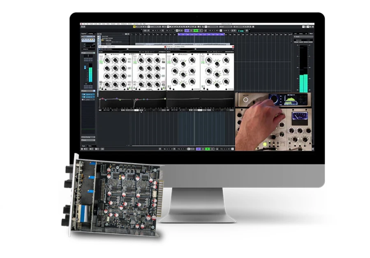This screenshot has width=370, height=258.
Task: Open the File menu
Action: click(84, 24)
